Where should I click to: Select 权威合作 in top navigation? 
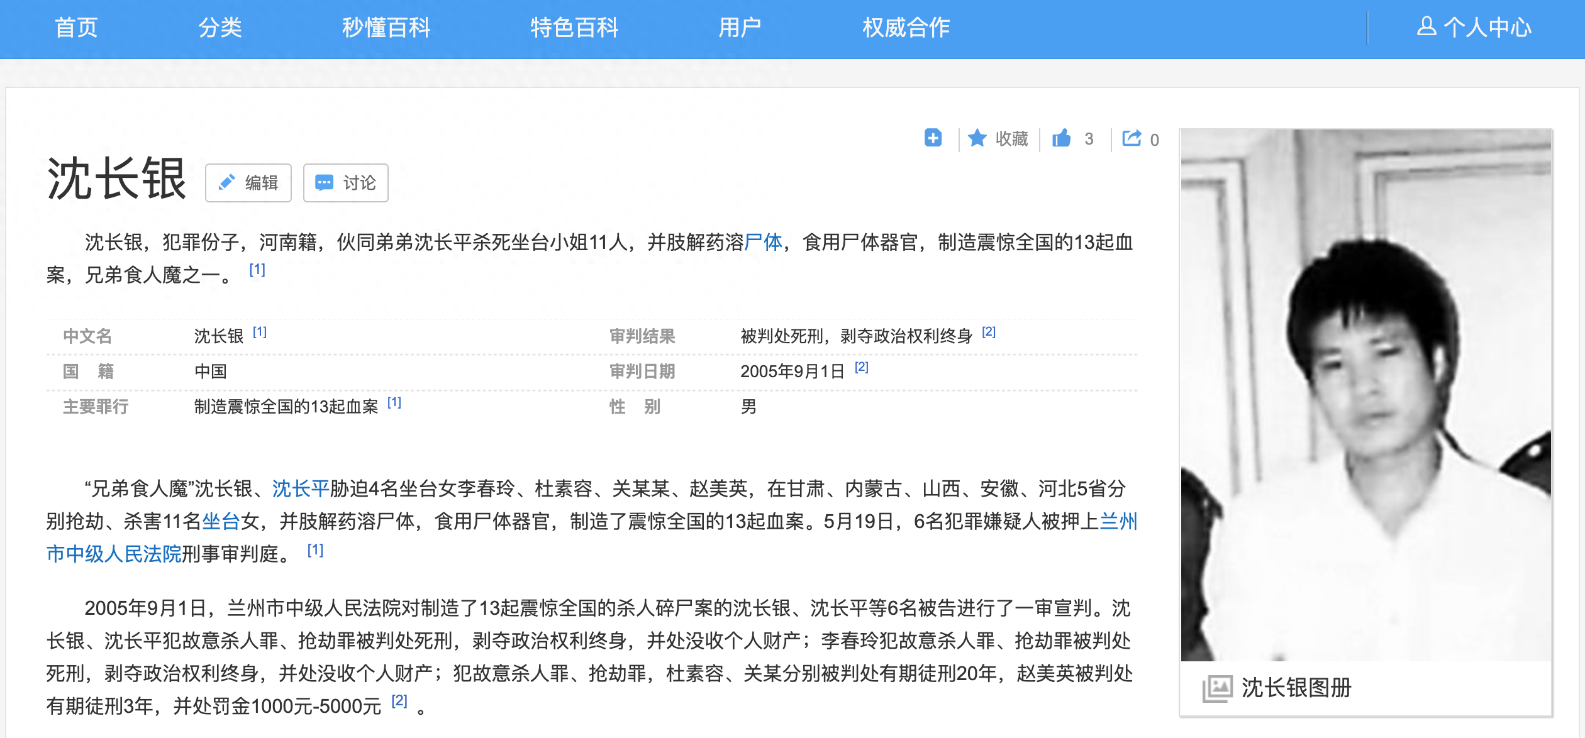point(906,27)
